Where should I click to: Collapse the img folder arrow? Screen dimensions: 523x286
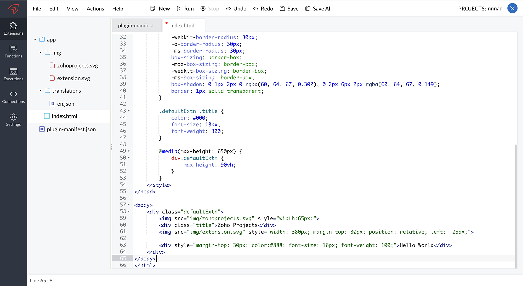(40, 52)
